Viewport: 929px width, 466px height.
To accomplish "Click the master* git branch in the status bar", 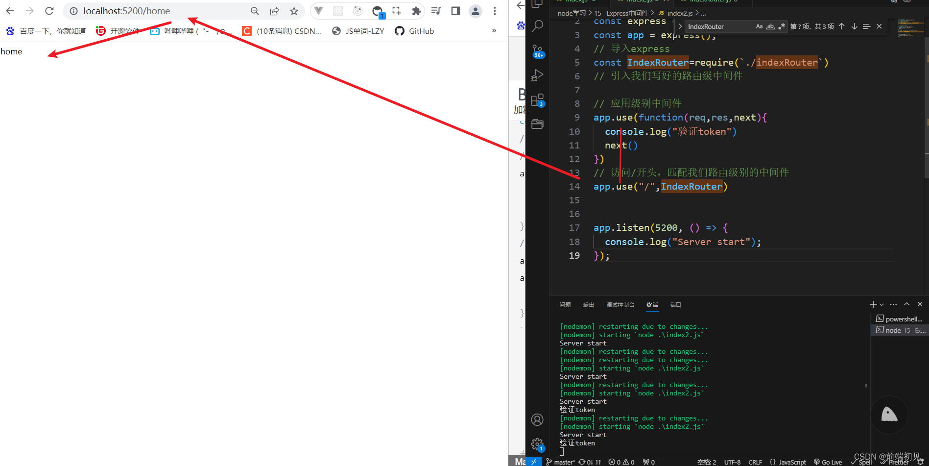I will [x=560, y=462].
